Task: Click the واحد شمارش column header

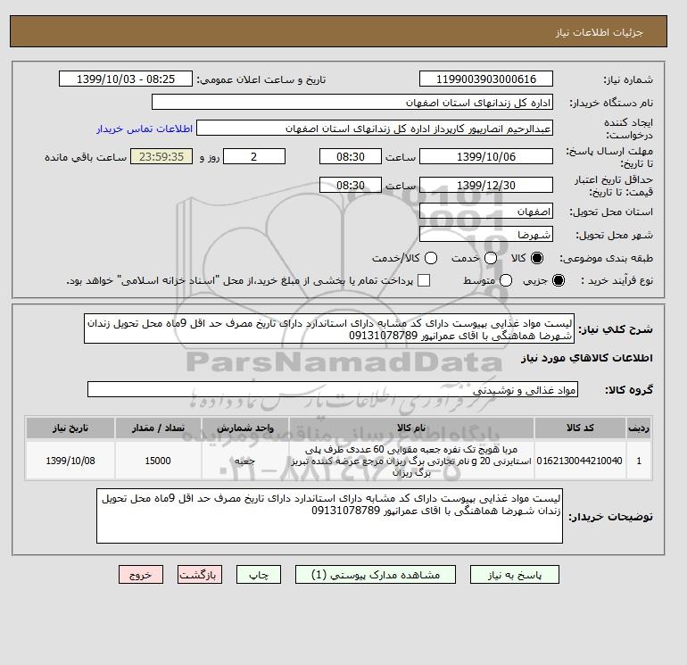Action: [x=245, y=428]
